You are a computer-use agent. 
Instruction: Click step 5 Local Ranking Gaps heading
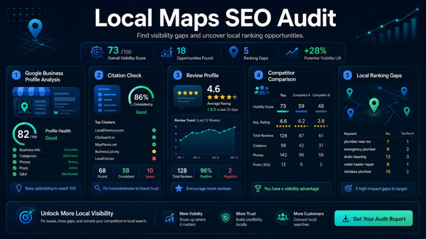click(379, 76)
